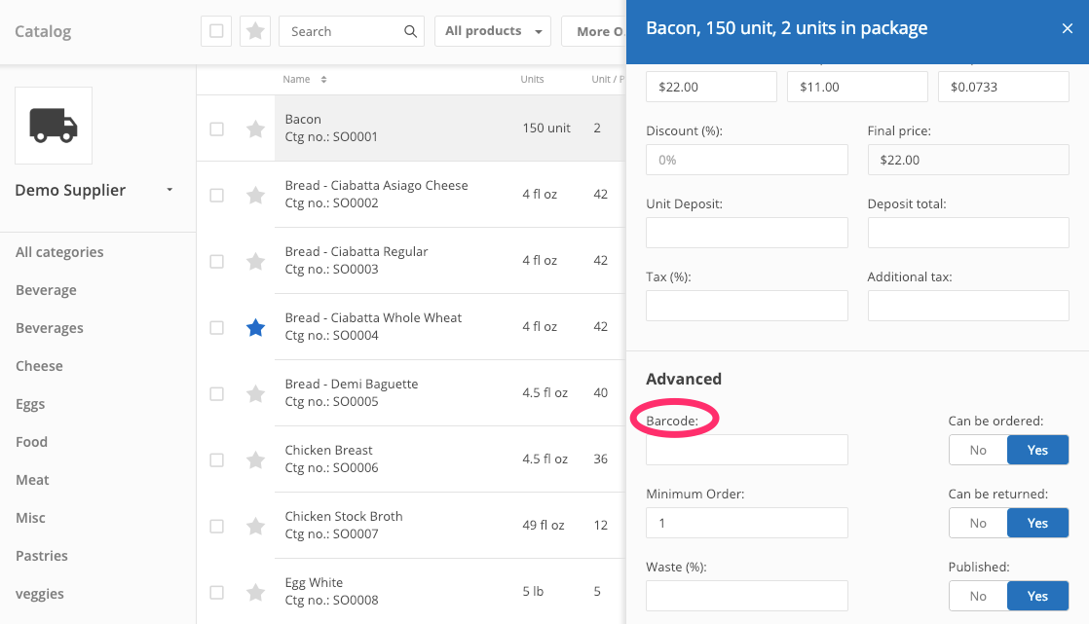Click the $0.0733 price field
Viewport: 1089px width, 624px height.
[x=1003, y=87]
